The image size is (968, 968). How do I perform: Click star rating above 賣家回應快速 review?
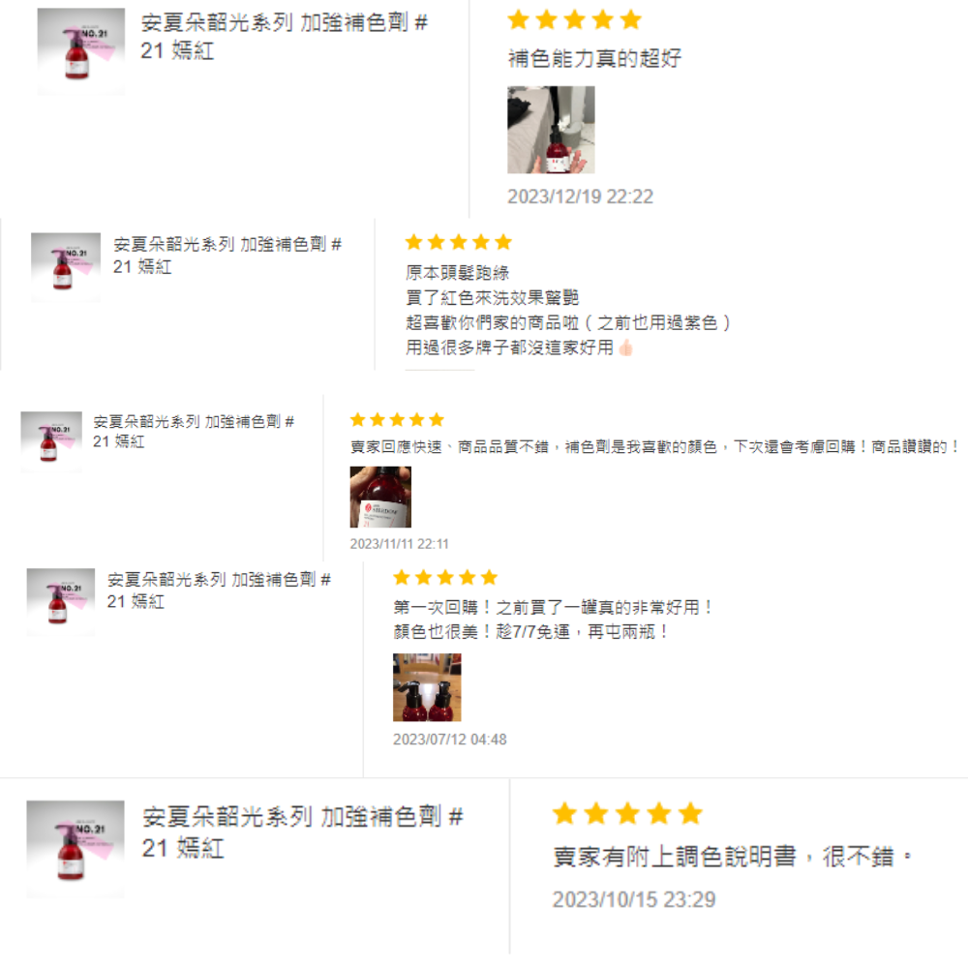[397, 420]
